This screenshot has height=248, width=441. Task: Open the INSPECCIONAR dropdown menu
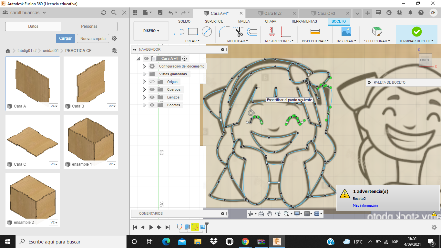(315, 41)
